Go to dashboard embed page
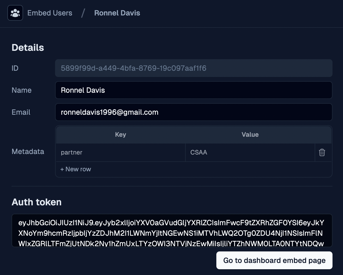343x275 pixels. click(274, 260)
